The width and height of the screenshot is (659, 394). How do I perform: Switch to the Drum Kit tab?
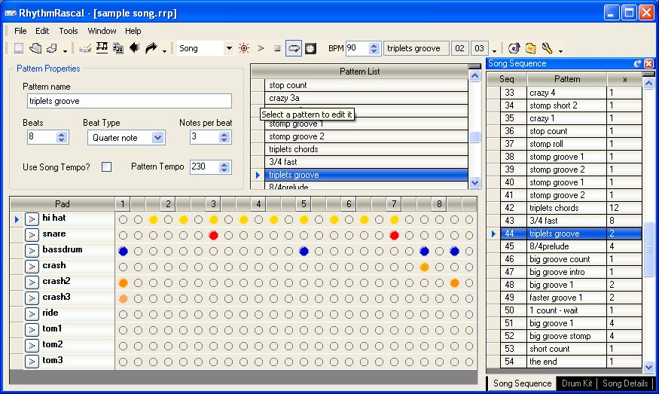[x=578, y=383]
